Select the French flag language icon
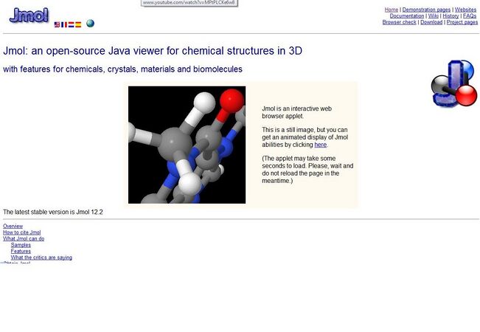 pyautogui.click(x=64, y=24)
